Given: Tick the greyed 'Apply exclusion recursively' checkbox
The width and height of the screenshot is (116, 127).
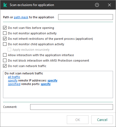Looking at the screenshot, I should 9,50.
